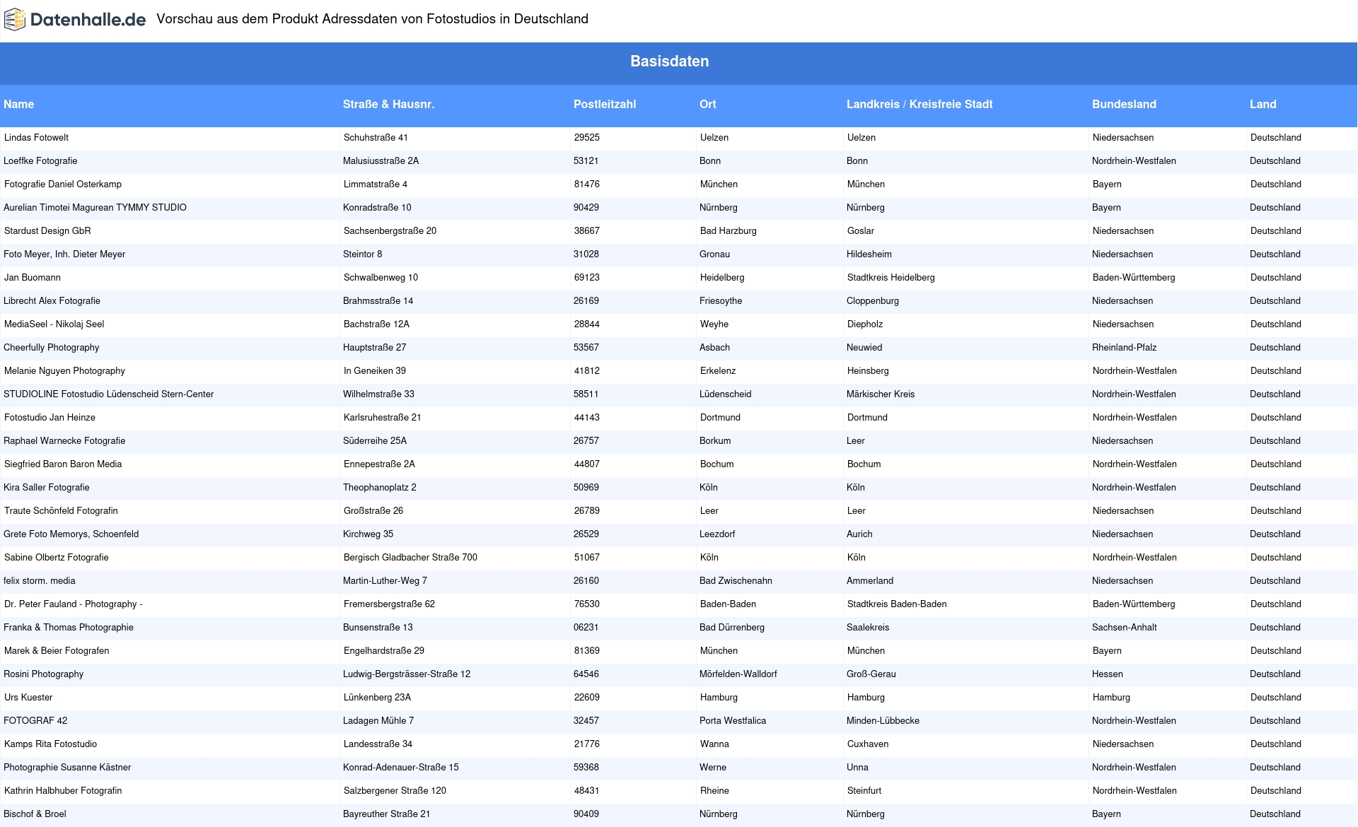Click Bischof & Broel name
This screenshot has width=1358, height=827.
click(x=35, y=814)
